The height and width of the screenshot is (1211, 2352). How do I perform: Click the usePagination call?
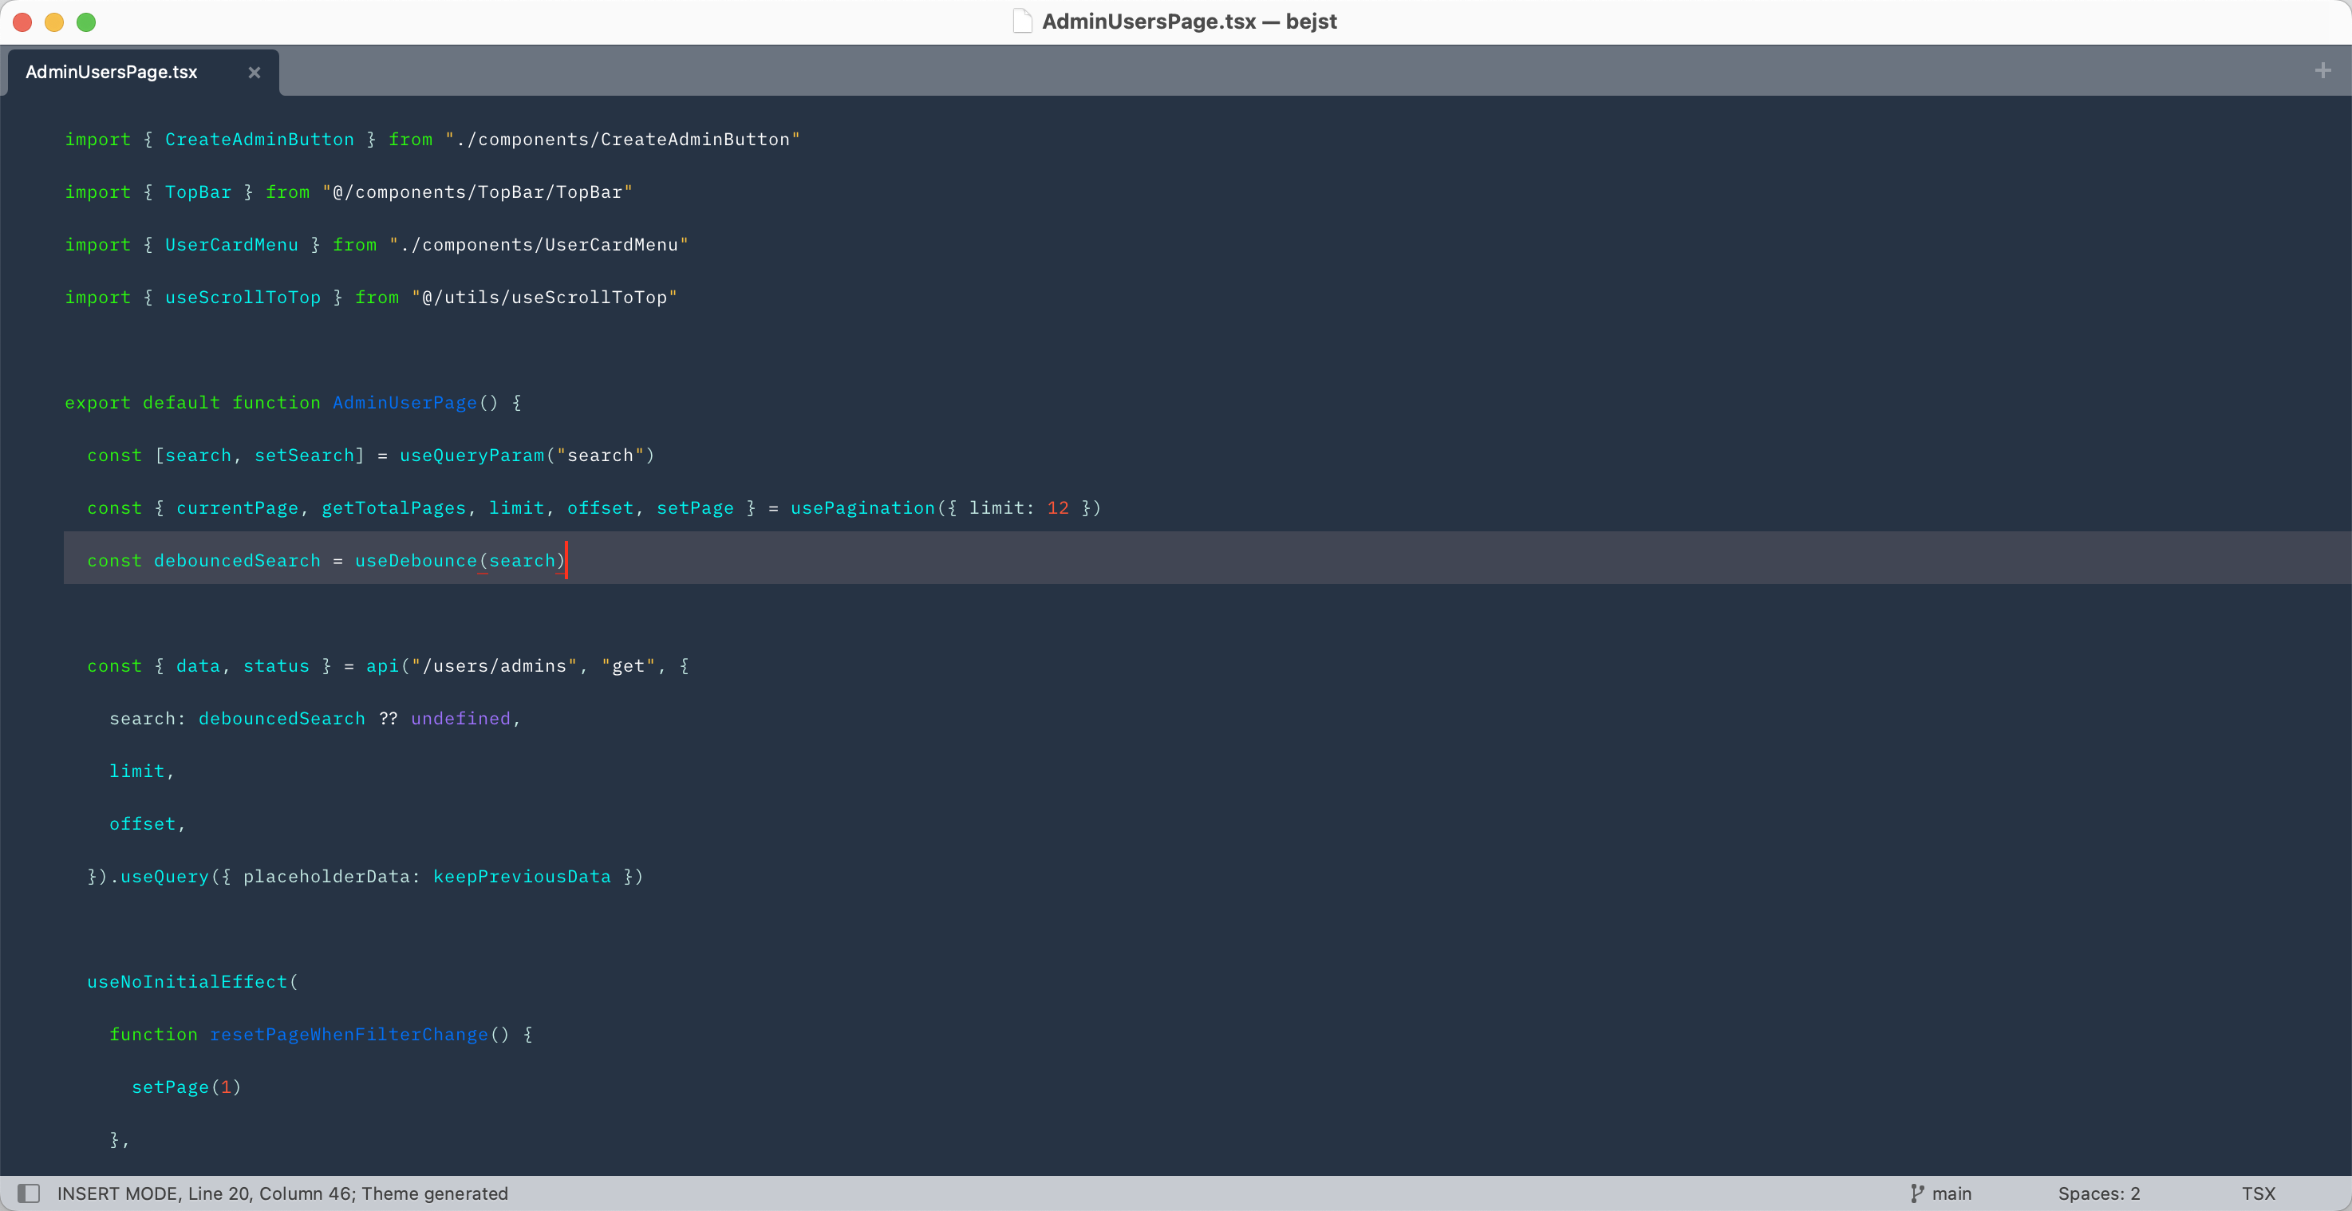point(862,508)
